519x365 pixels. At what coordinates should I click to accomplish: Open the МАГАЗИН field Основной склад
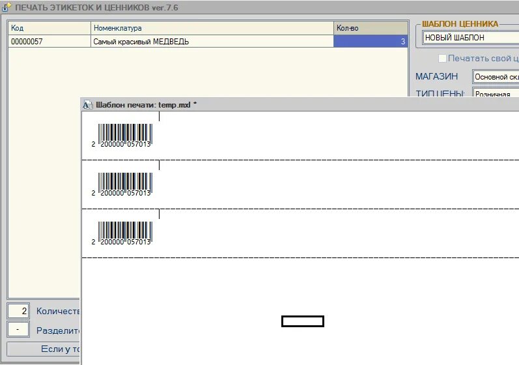pyautogui.click(x=496, y=76)
